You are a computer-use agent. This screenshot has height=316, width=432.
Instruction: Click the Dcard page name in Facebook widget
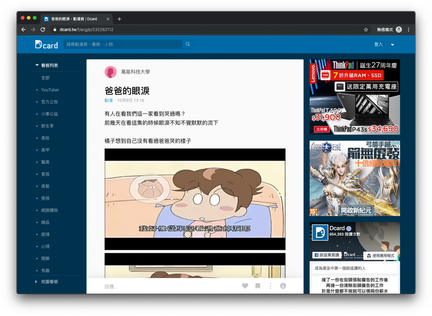tap(337, 228)
